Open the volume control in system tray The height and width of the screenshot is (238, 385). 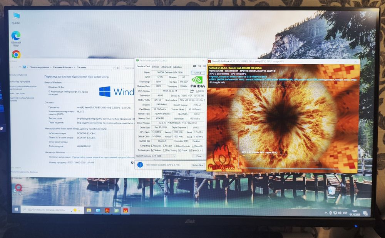[x=340, y=213]
